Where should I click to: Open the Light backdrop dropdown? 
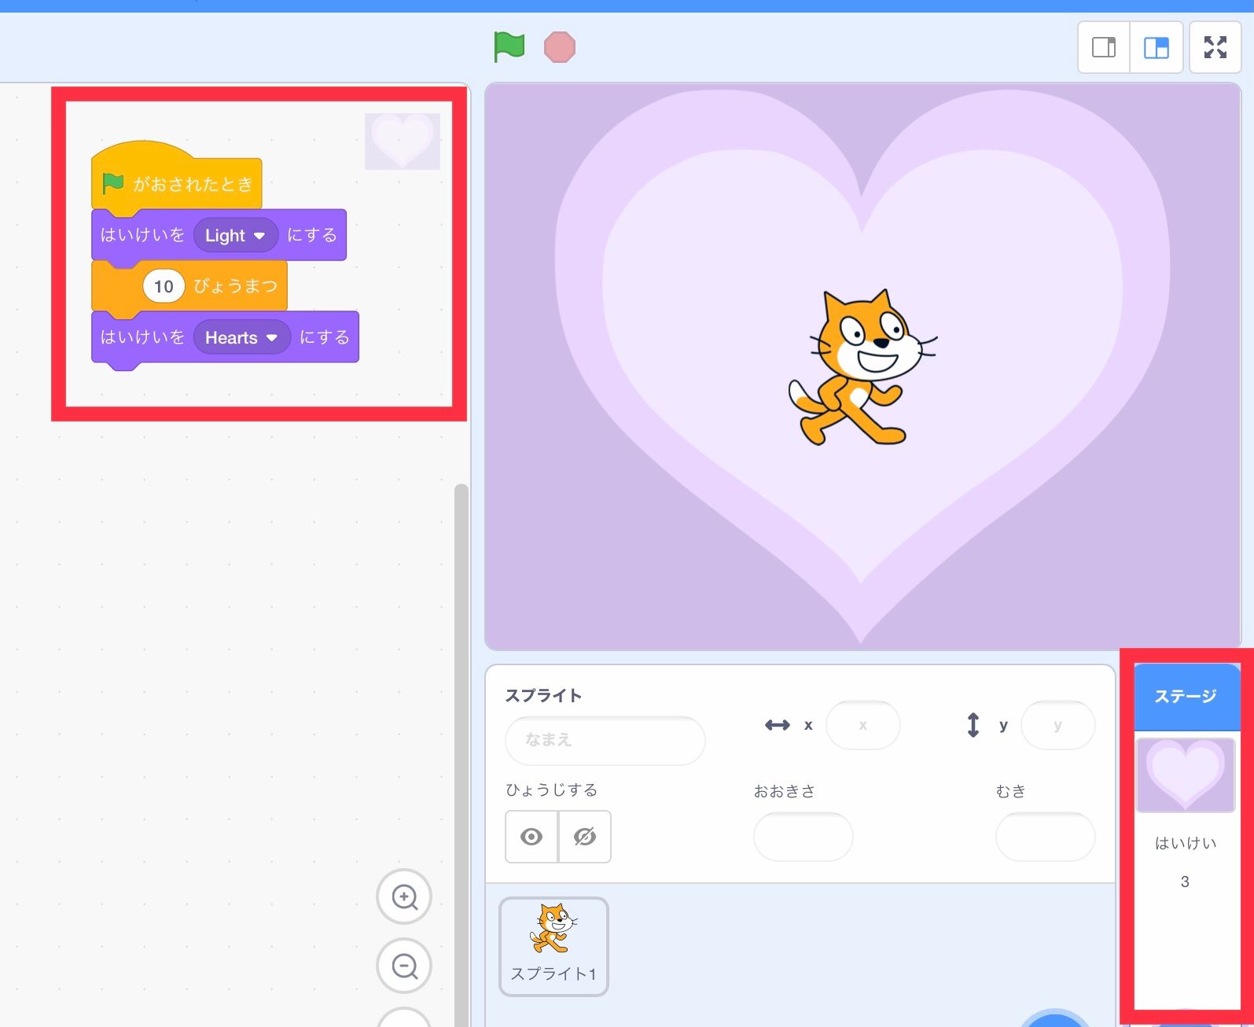click(235, 235)
